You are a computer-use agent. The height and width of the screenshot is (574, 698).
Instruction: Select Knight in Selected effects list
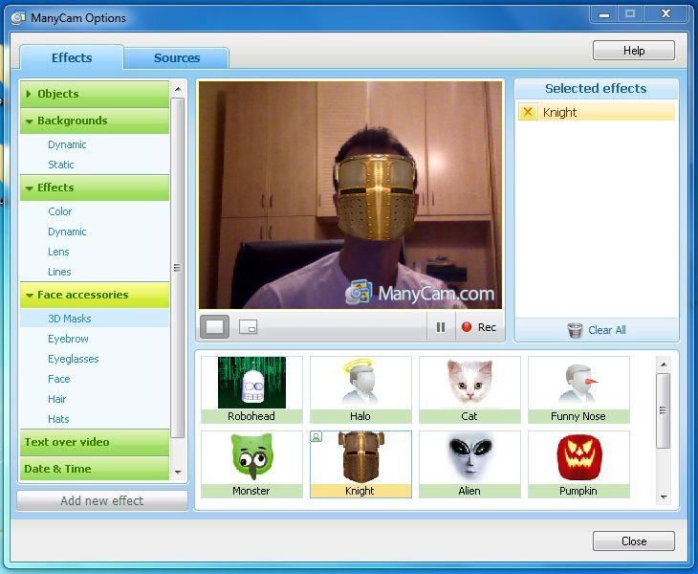point(597,112)
